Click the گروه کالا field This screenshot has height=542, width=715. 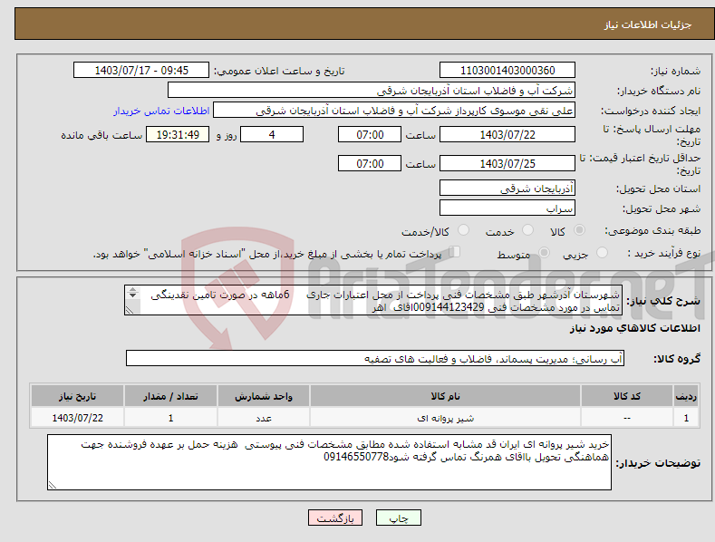(375, 359)
